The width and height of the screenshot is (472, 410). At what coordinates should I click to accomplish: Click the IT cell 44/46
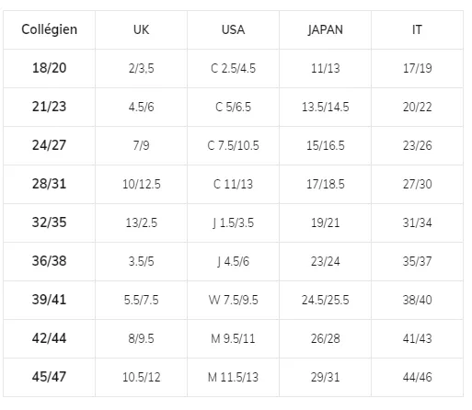click(417, 377)
